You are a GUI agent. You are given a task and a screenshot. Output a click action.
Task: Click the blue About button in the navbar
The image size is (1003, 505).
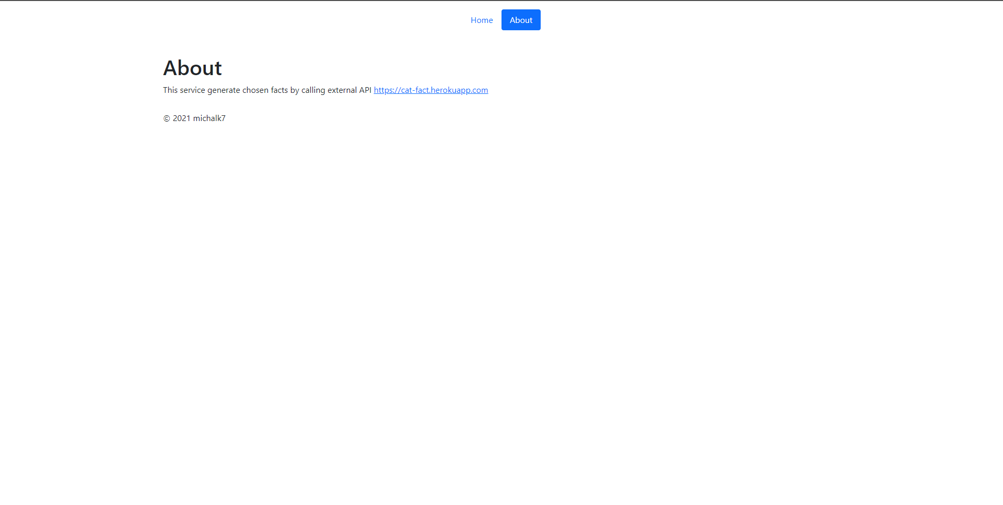[520, 20]
